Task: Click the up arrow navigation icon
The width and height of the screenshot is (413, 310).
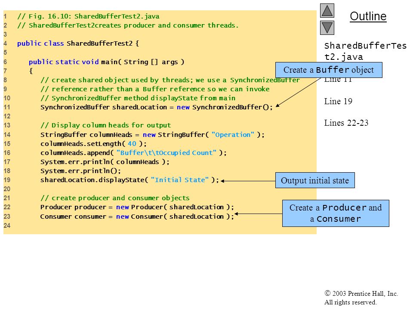Action: click(x=327, y=10)
